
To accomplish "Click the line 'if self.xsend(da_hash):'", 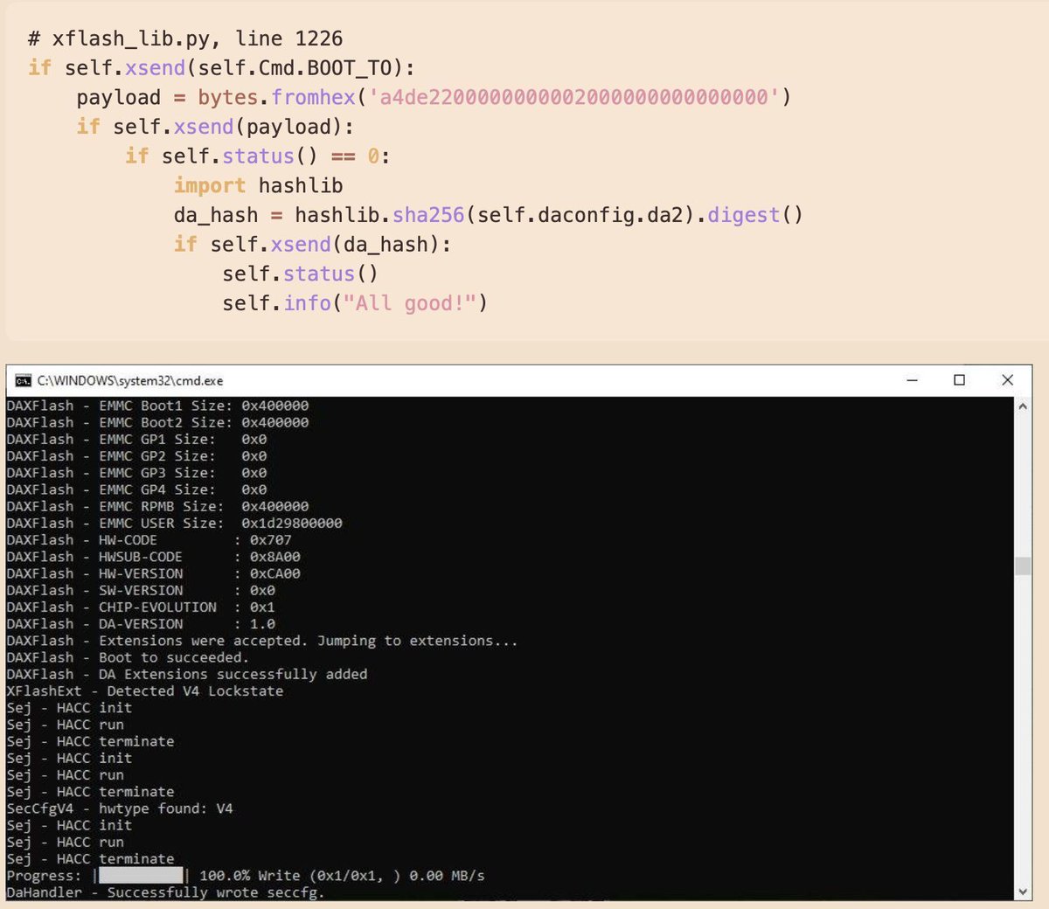I will pyautogui.click(x=312, y=245).
